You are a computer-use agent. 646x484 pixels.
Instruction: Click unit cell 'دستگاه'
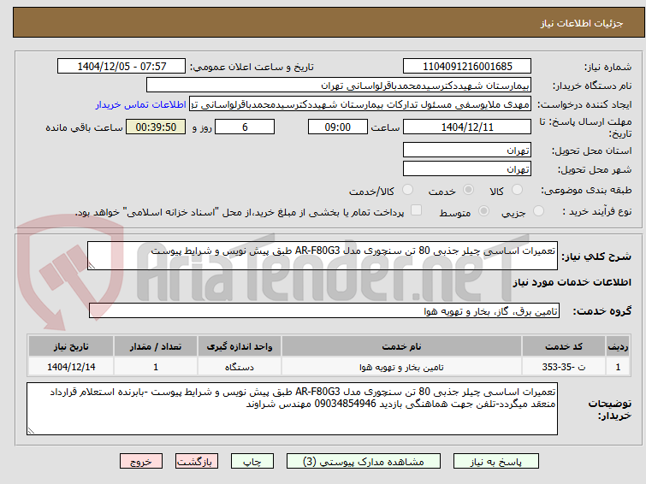pyautogui.click(x=240, y=367)
